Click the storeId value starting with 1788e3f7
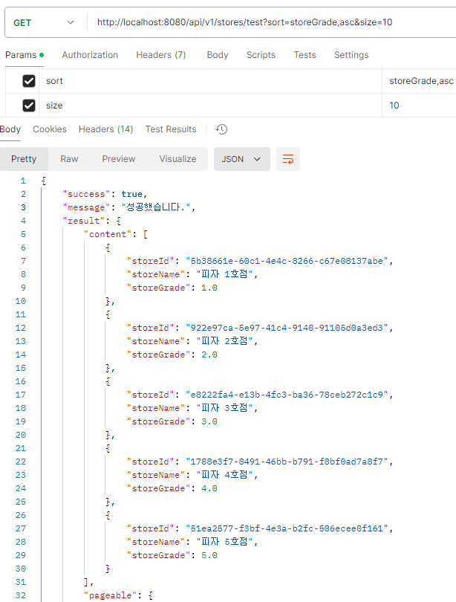The height and width of the screenshot is (602, 456). [287, 462]
